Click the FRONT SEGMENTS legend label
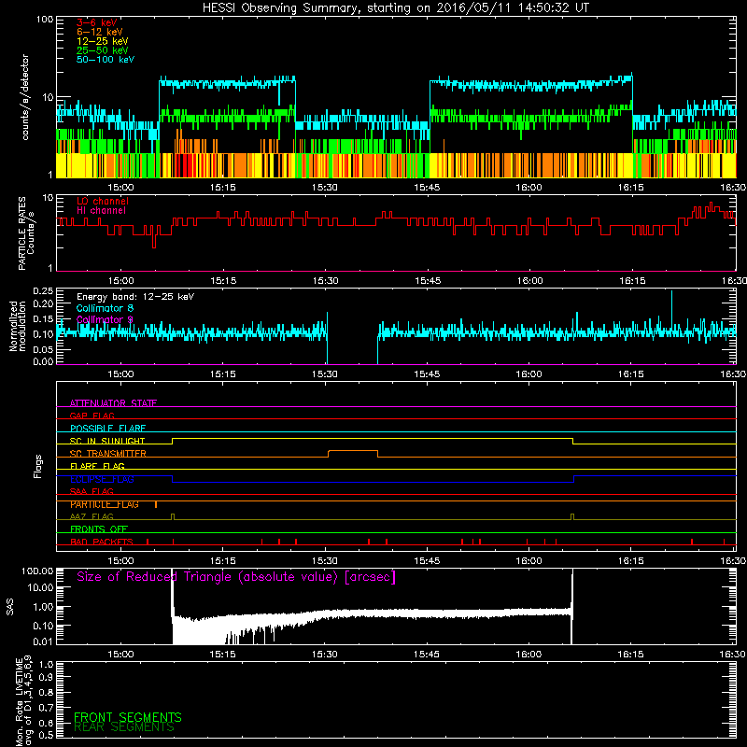The image size is (747, 747). pyautogui.click(x=128, y=717)
